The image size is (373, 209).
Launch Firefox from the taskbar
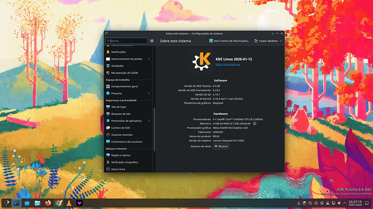tap(48, 203)
